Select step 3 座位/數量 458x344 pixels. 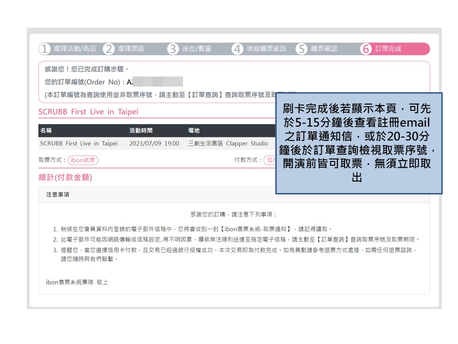(189, 49)
